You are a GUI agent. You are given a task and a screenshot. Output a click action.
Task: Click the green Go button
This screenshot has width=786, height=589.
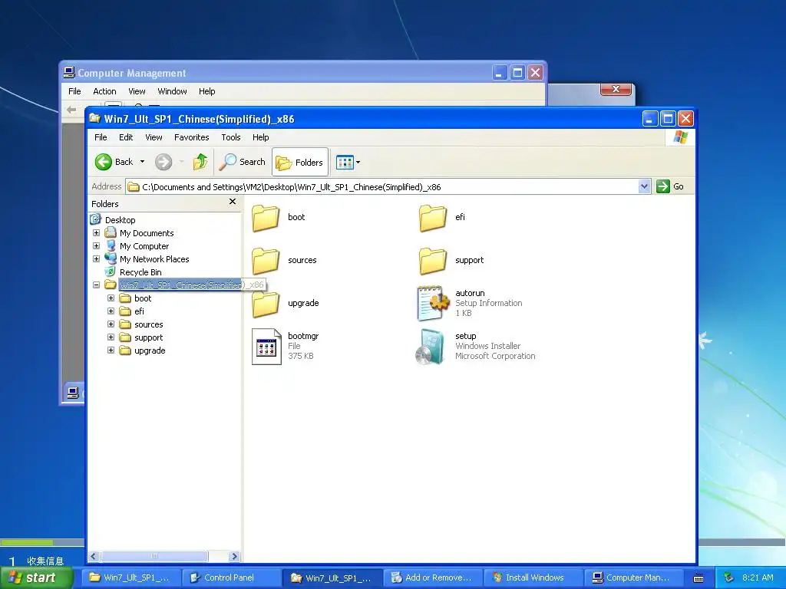[670, 186]
